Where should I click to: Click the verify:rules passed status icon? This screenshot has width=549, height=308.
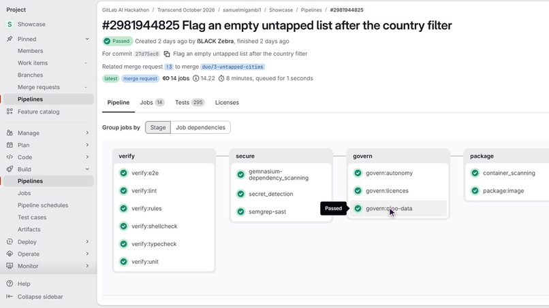pyautogui.click(x=123, y=208)
